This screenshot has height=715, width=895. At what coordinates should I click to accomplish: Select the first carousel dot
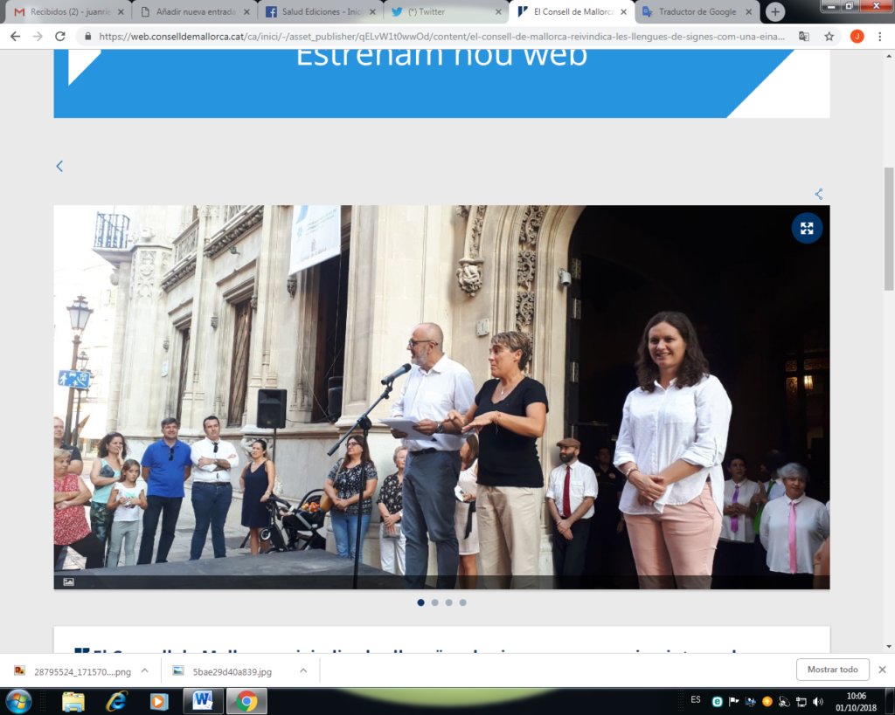(421, 602)
